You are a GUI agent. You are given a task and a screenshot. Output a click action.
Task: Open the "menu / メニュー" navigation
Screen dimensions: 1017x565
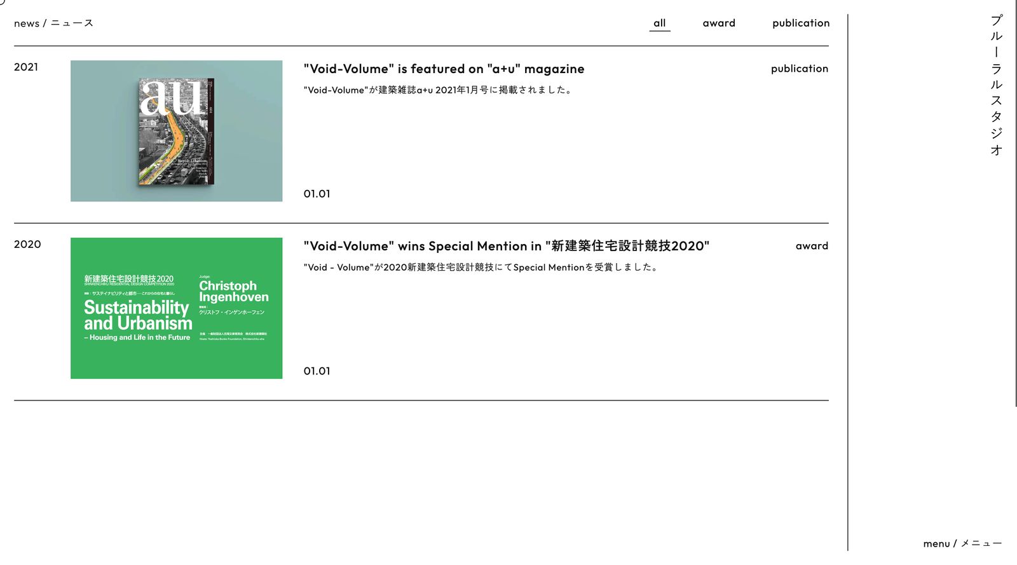(x=962, y=543)
